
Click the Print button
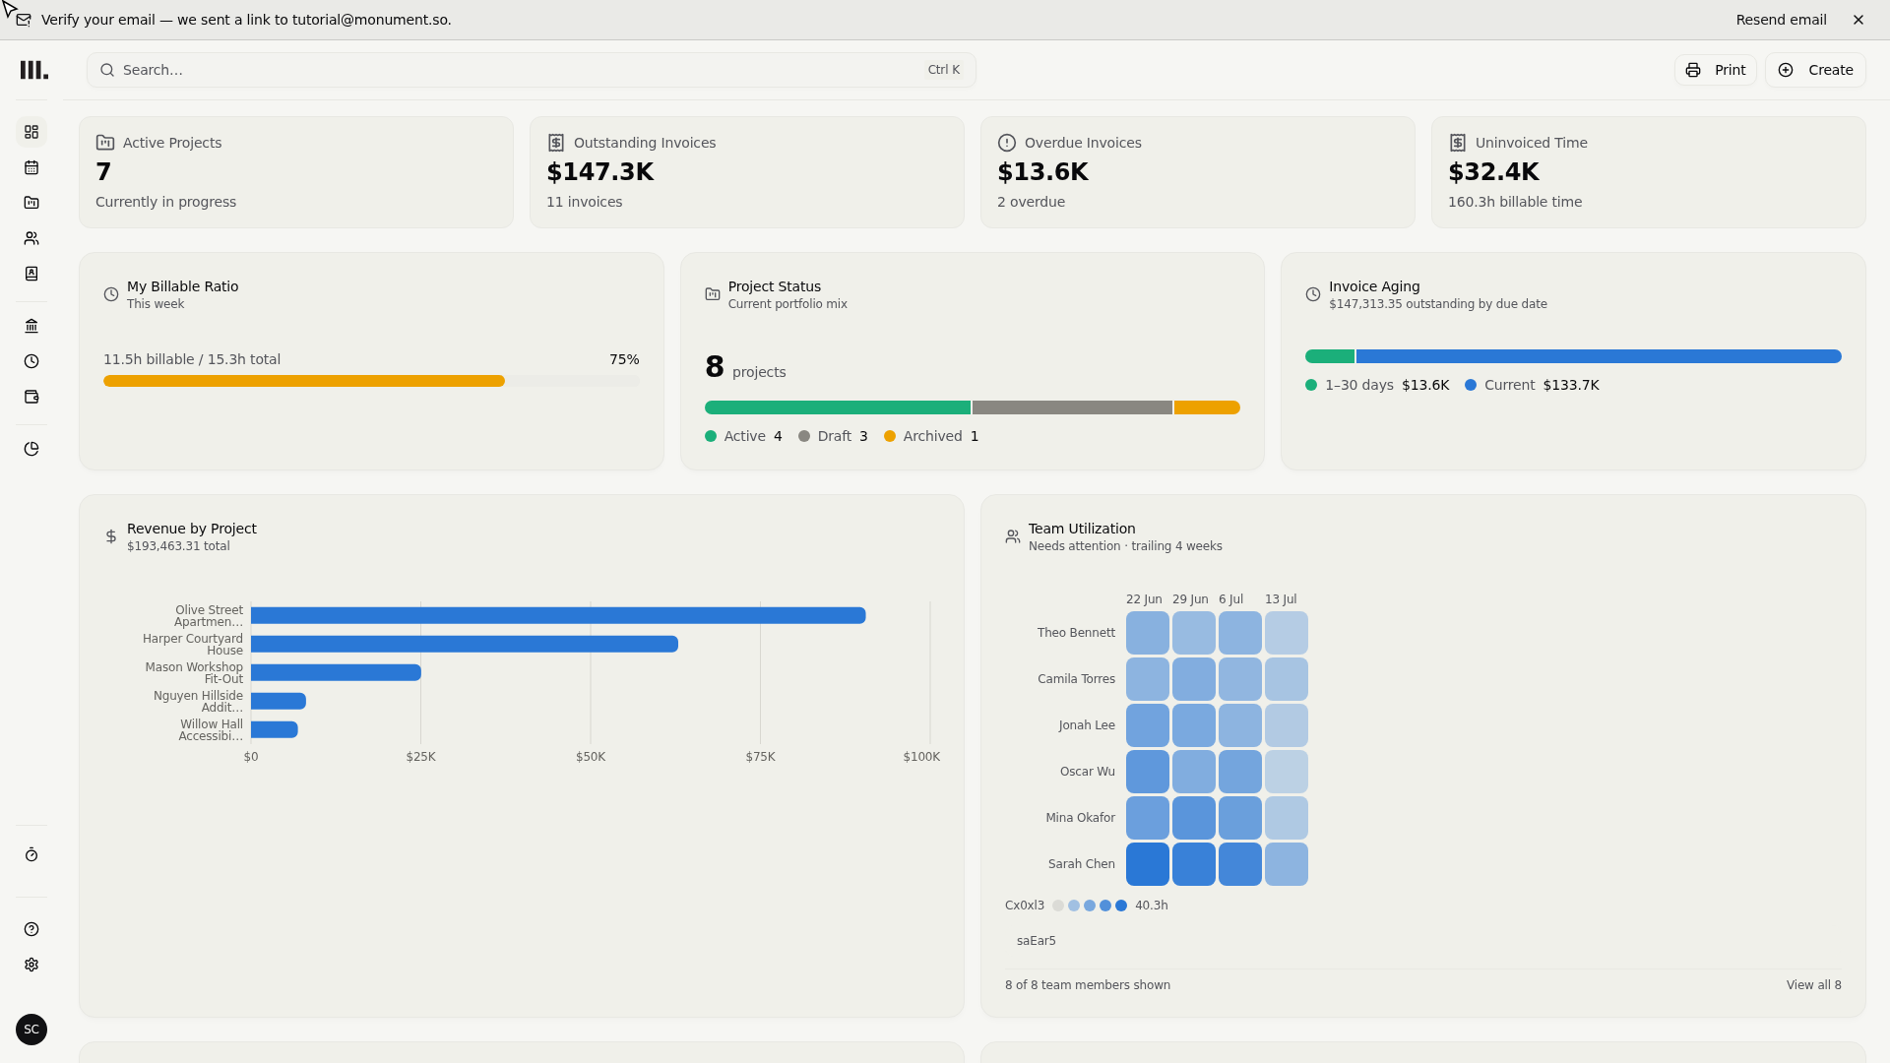pos(1715,70)
